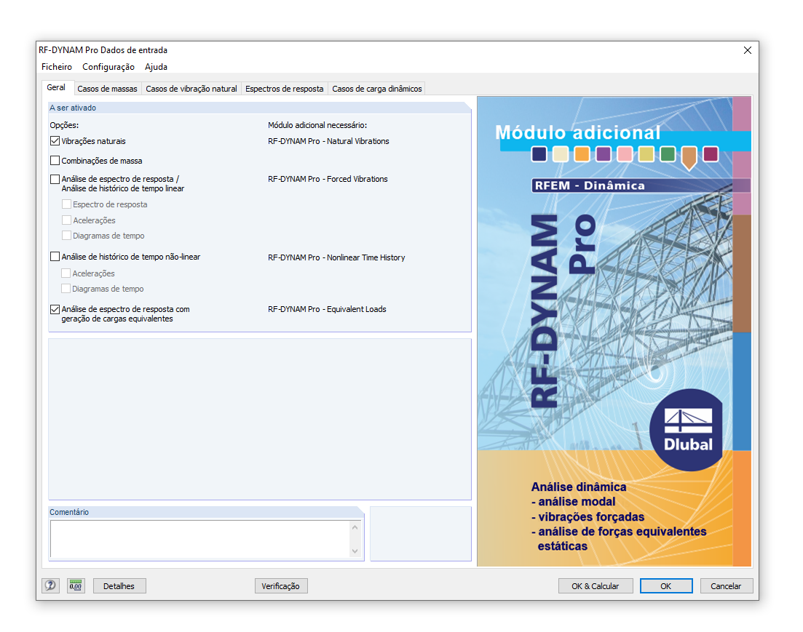Enable Combinações de massa checkbox
The image size is (803, 632).
[x=55, y=160]
